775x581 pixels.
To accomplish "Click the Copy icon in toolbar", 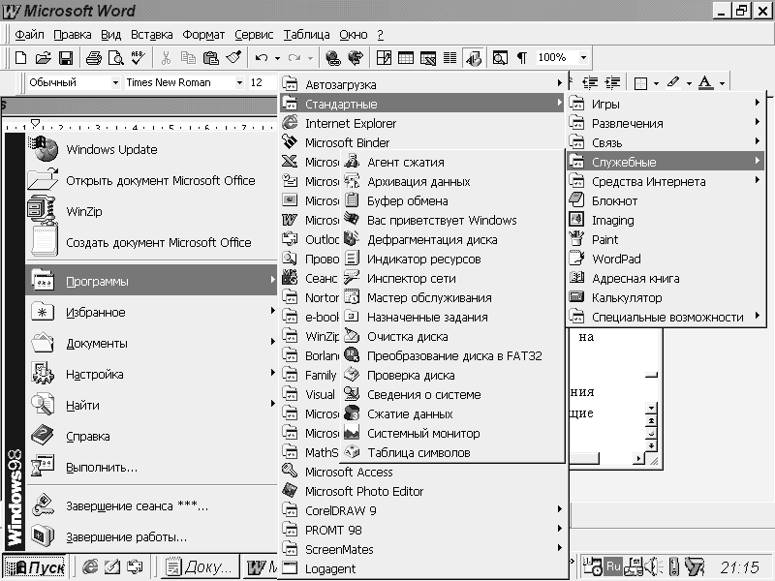I will [188, 58].
